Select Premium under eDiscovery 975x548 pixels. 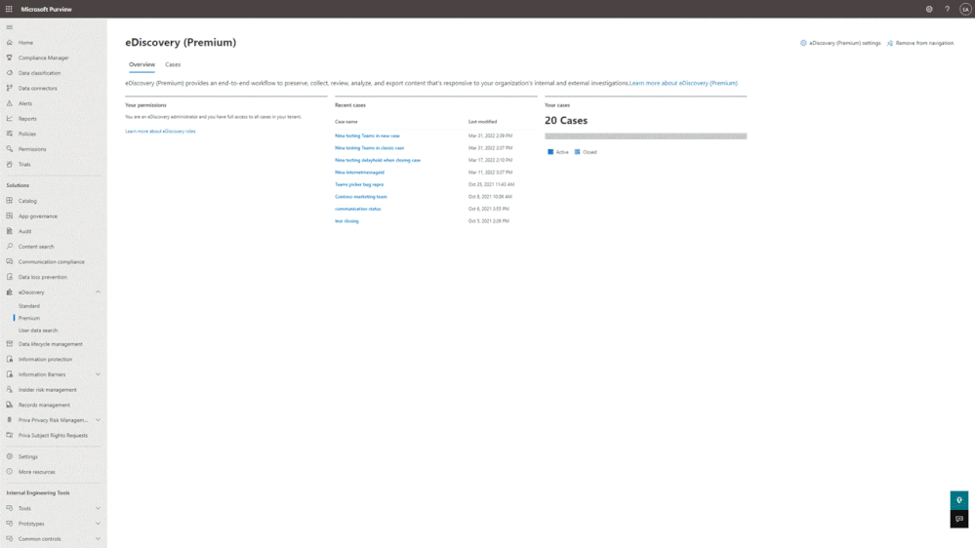[x=29, y=318]
